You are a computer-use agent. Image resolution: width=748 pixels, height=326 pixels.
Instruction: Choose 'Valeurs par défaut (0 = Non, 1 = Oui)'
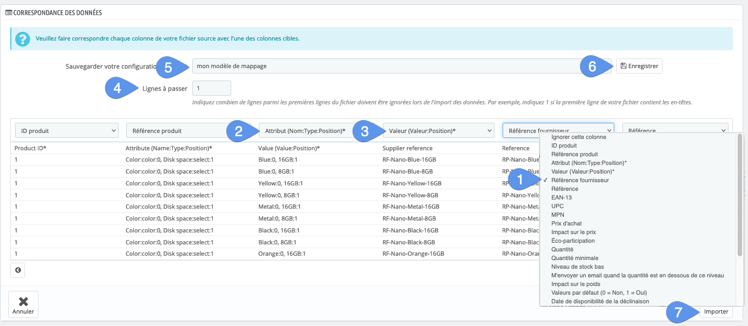[x=599, y=292]
